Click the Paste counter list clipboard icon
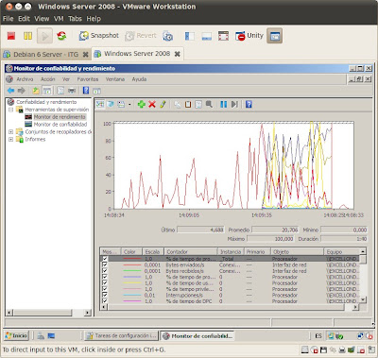 [188, 104]
